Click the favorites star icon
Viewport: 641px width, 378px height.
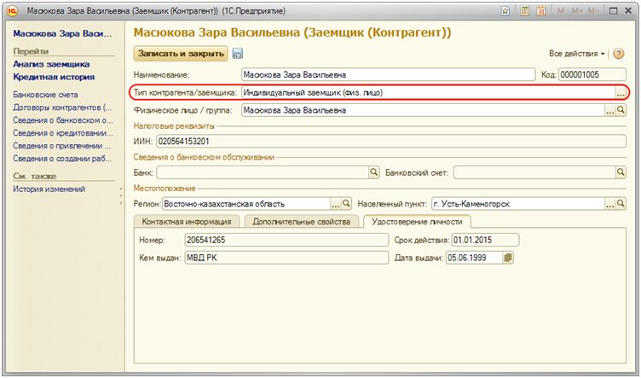click(x=506, y=12)
